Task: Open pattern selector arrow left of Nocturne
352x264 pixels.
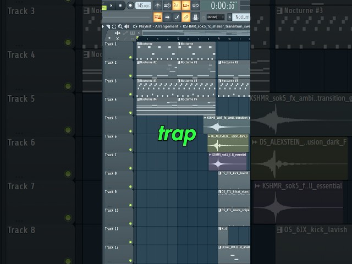Action: [x=229, y=17]
